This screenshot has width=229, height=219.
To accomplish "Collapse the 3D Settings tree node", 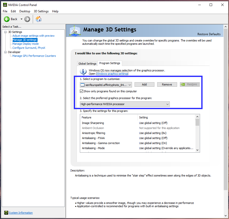I will coord(5,32).
